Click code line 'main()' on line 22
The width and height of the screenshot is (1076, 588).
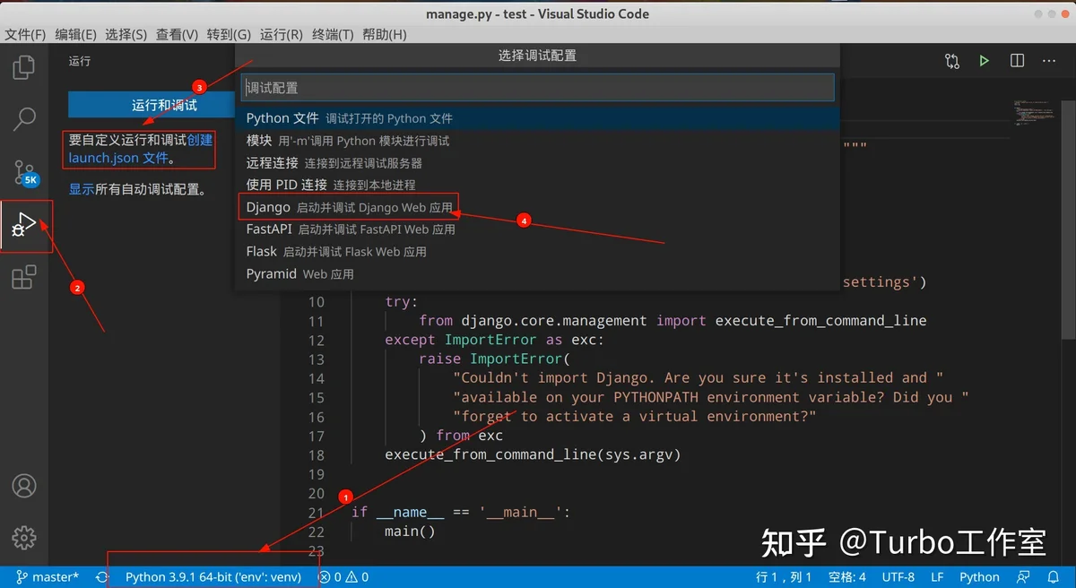410,532
